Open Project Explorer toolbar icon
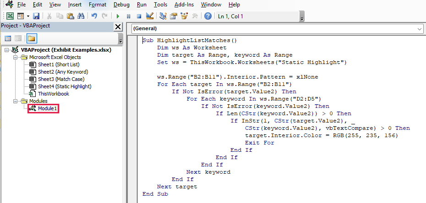 click(163, 16)
